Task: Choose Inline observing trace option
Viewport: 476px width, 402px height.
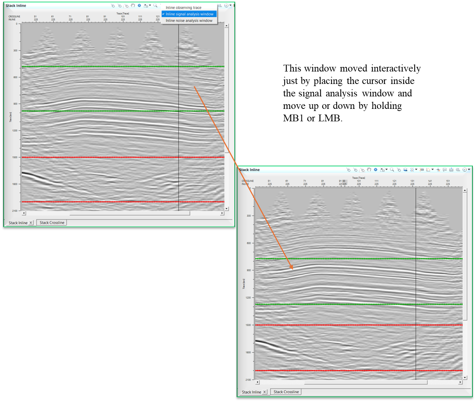Action: point(183,7)
